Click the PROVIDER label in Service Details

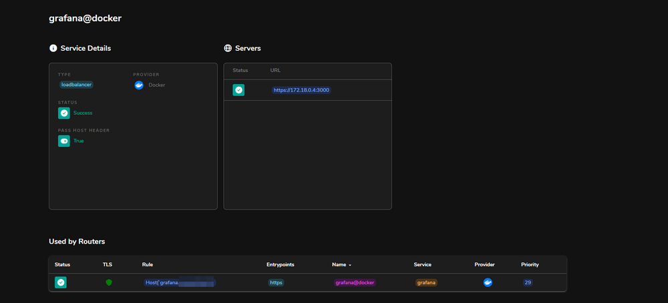pos(146,75)
